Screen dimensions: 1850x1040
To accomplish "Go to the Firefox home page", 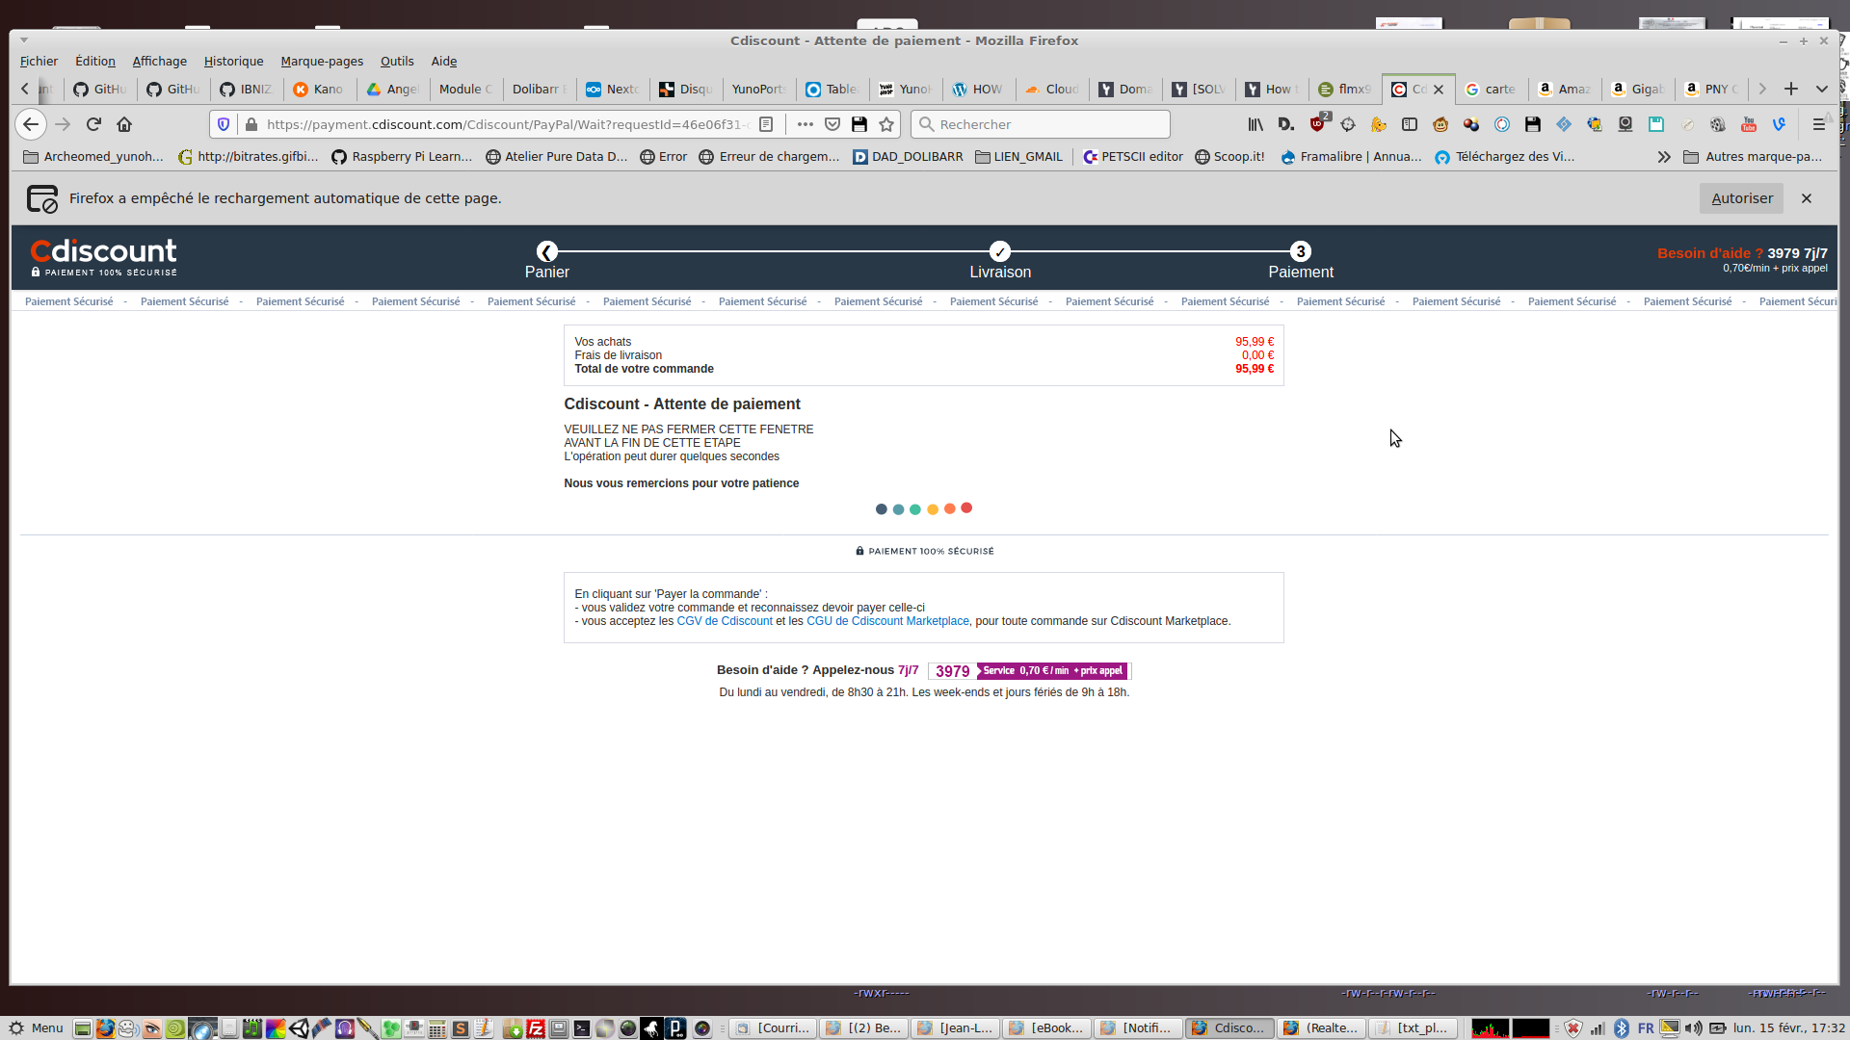I will point(124,124).
